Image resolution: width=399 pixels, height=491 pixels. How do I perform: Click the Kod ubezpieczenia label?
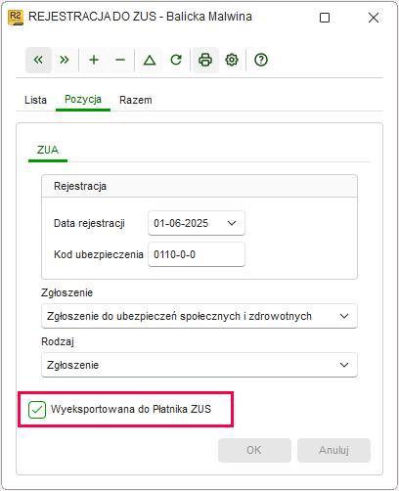99,254
